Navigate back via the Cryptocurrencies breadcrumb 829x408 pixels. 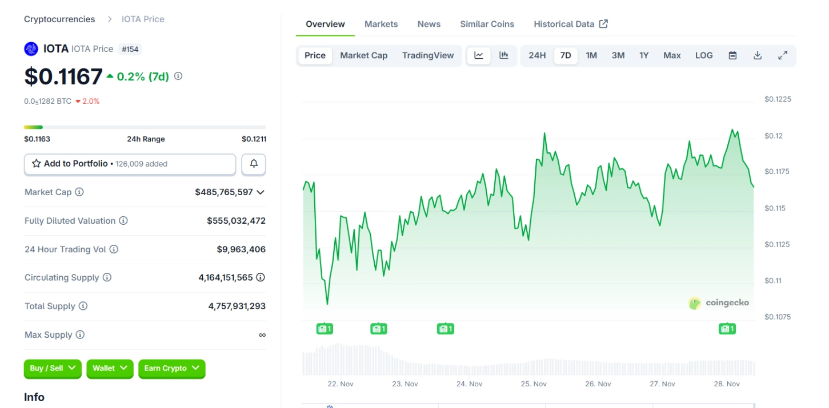click(x=59, y=19)
